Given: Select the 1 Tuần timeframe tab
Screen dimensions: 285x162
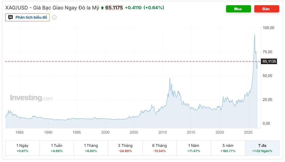Looking at the screenshot, I should [57, 148].
